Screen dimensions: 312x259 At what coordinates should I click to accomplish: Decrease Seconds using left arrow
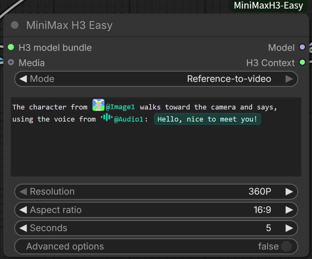pos(23,228)
